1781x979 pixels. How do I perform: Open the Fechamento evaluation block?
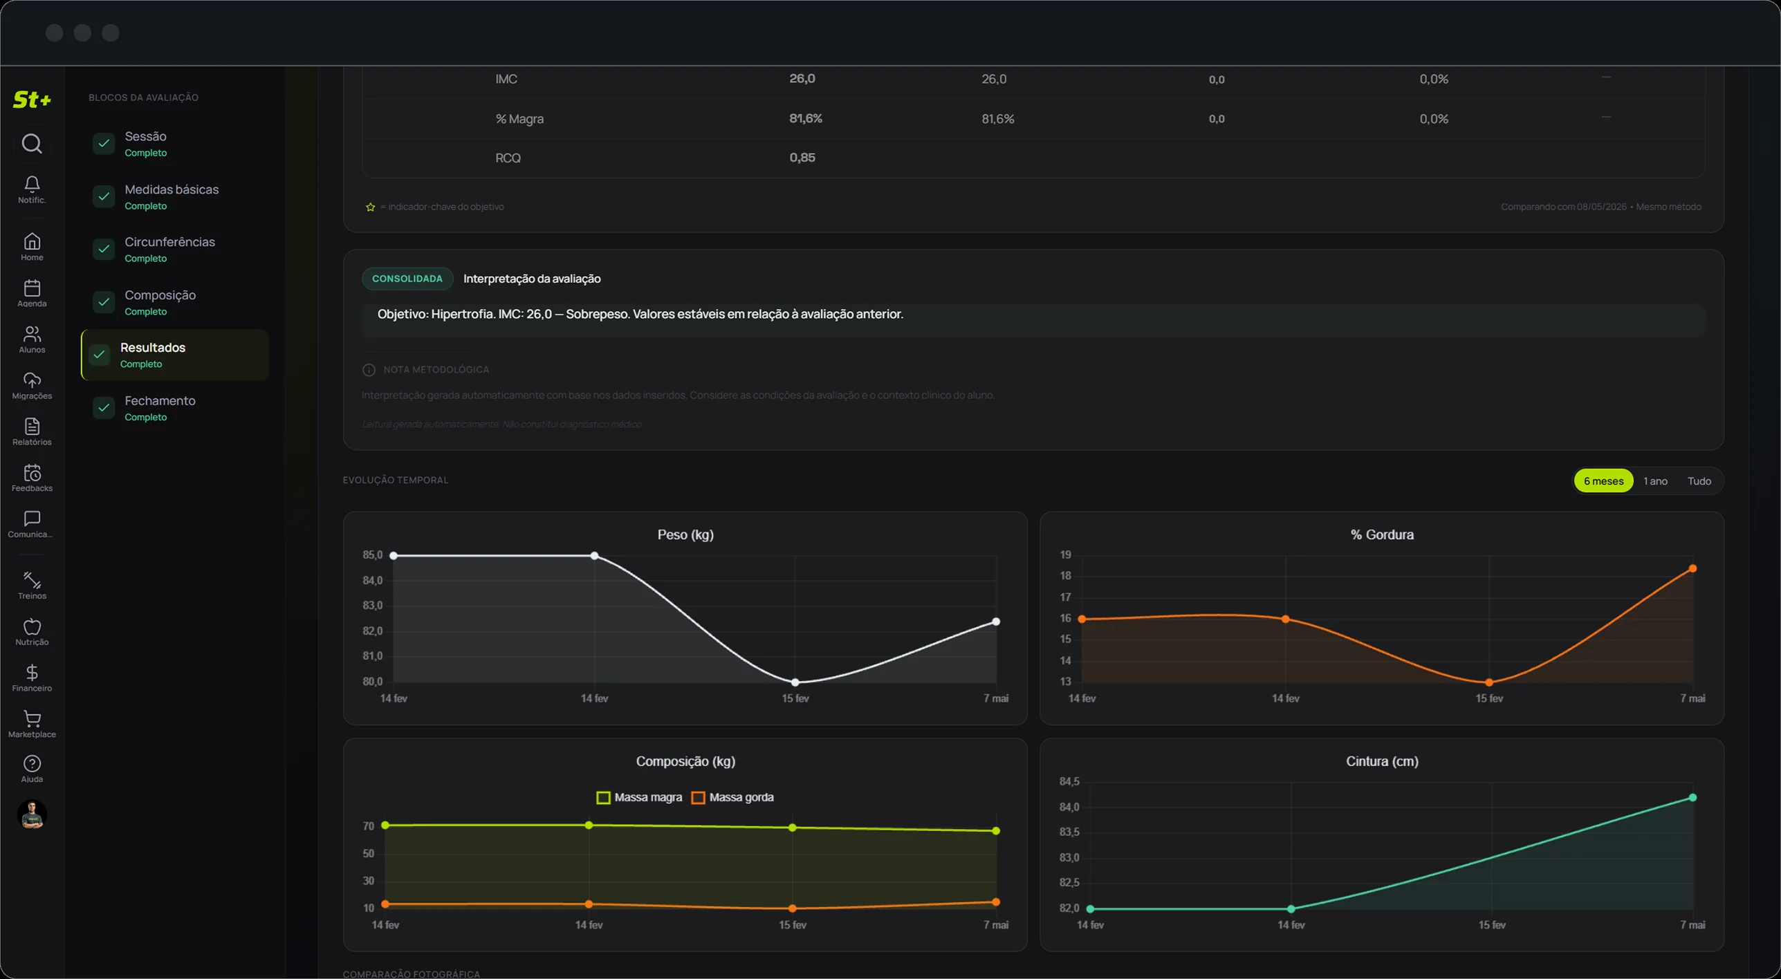(x=175, y=407)
